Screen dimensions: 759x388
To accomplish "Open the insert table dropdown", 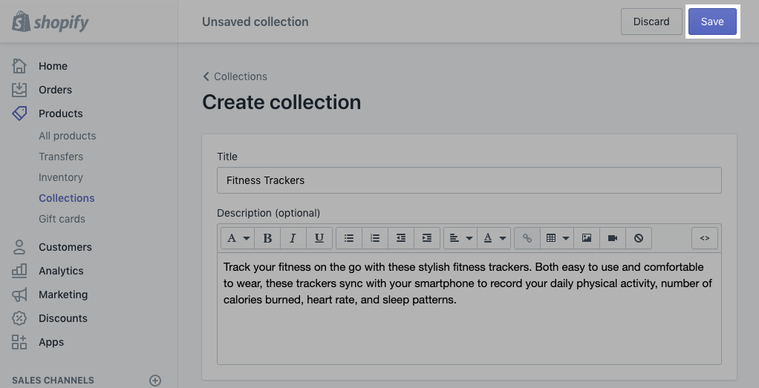I will coord(557,238).
